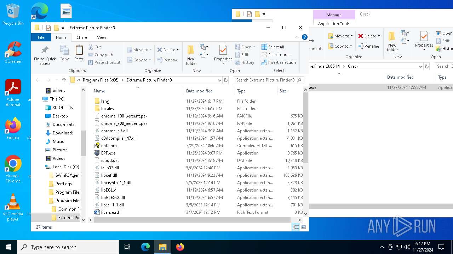
Task: Sort by the Size column header
Action: pyautogui.click(x=289, y=91)
